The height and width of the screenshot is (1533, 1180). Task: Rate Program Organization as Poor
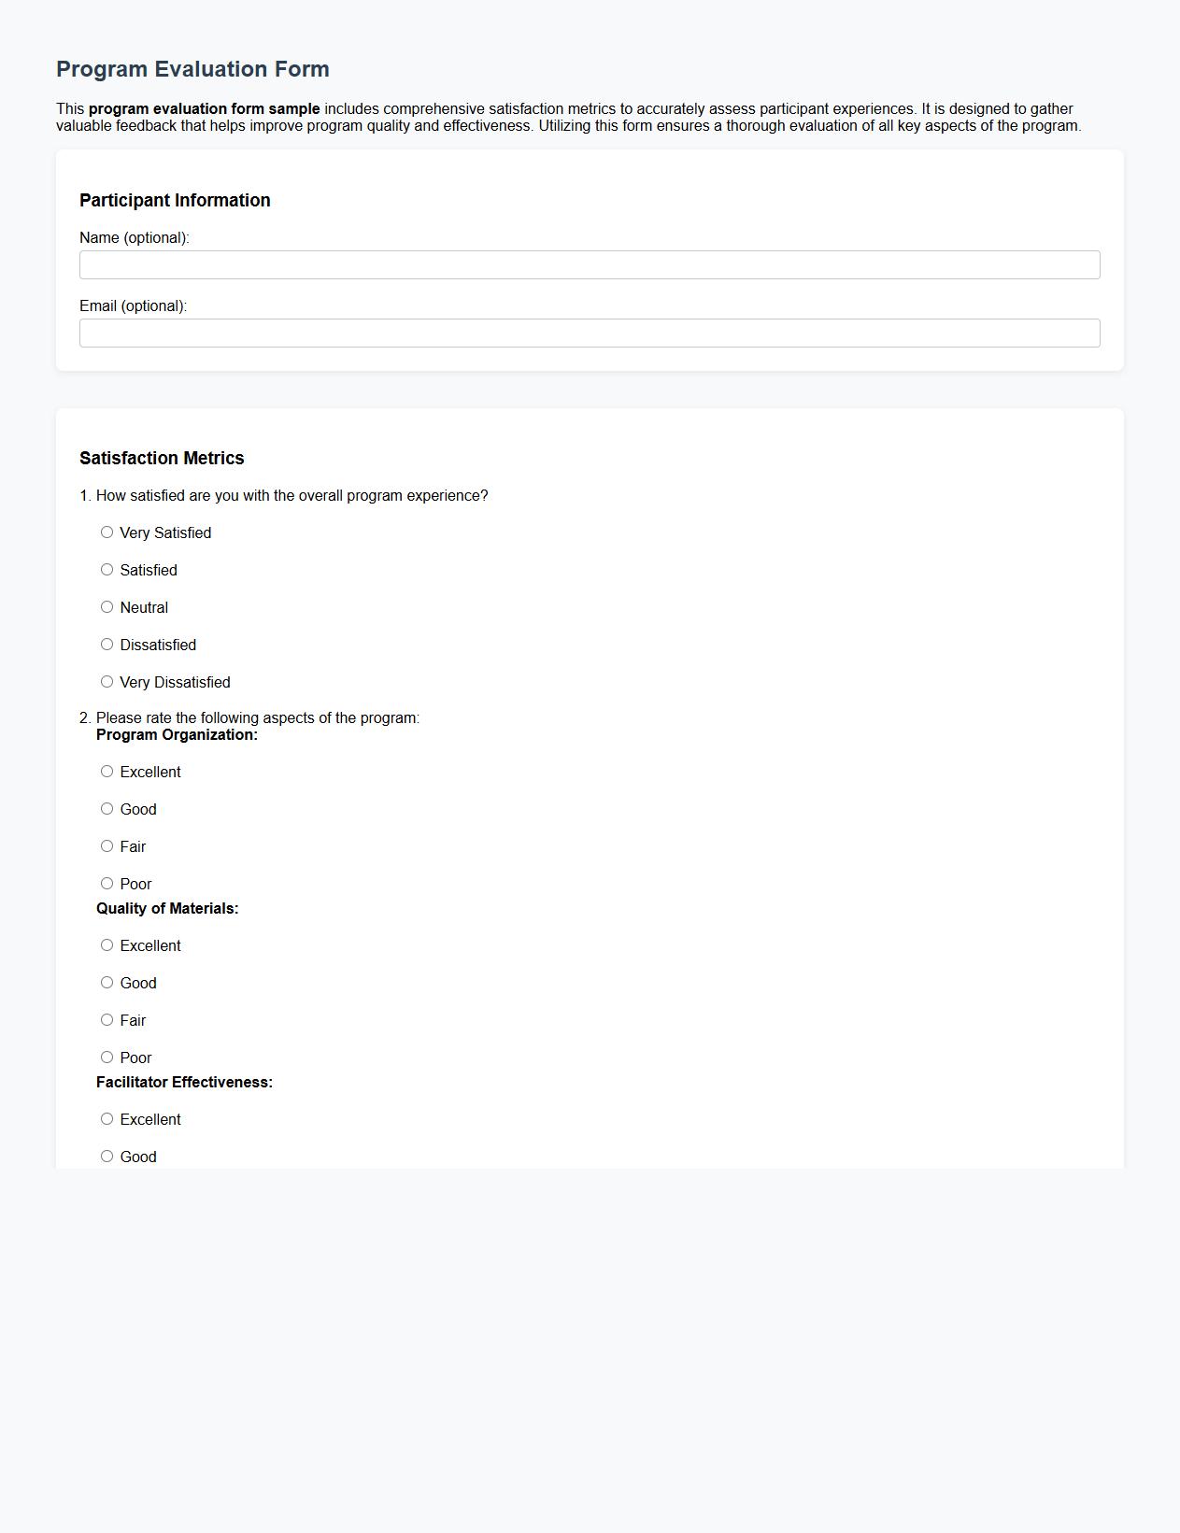tap(106, 882)
